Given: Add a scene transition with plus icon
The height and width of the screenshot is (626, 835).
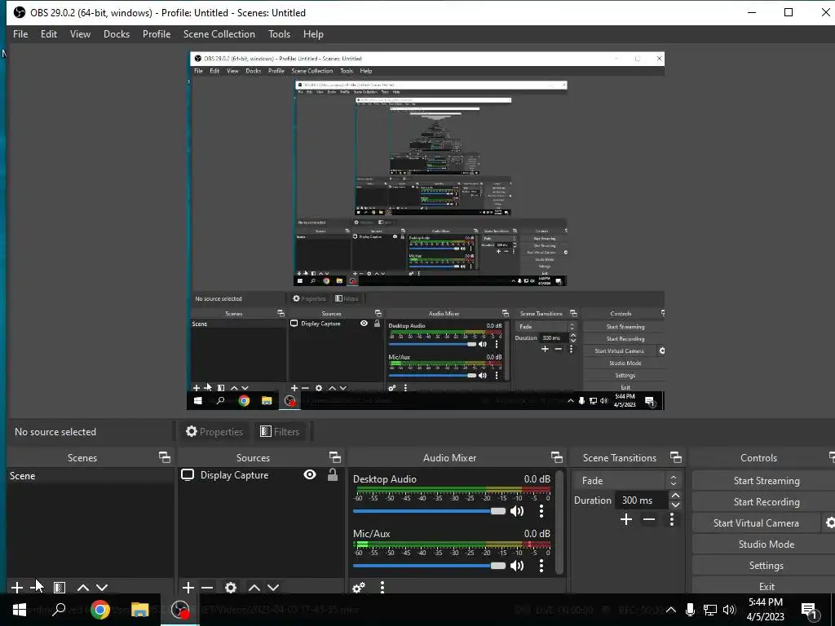Looking at the screenshot, I should pyautogui.click(x=626, y=519).
